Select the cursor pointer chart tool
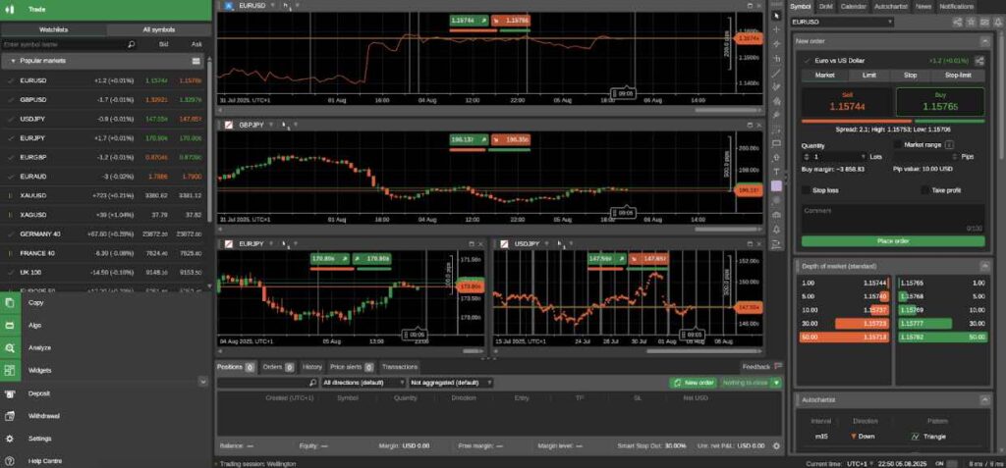This screenshot has height=468, width=1006. 777,16
